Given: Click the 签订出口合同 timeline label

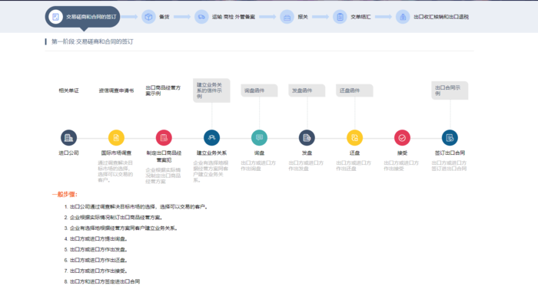Looking at the screenshot, I should point(450,153).
